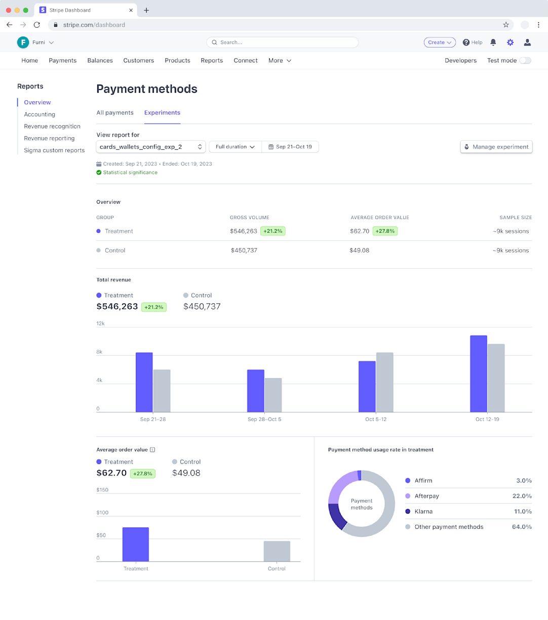The width and height of the screenshot is (548, 620).
Task: Click the Help question mark icon
Action: coord(466,43)
